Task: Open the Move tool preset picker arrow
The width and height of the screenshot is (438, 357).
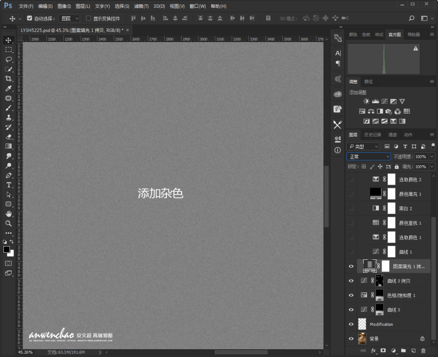Action: (x=20, y=19)
